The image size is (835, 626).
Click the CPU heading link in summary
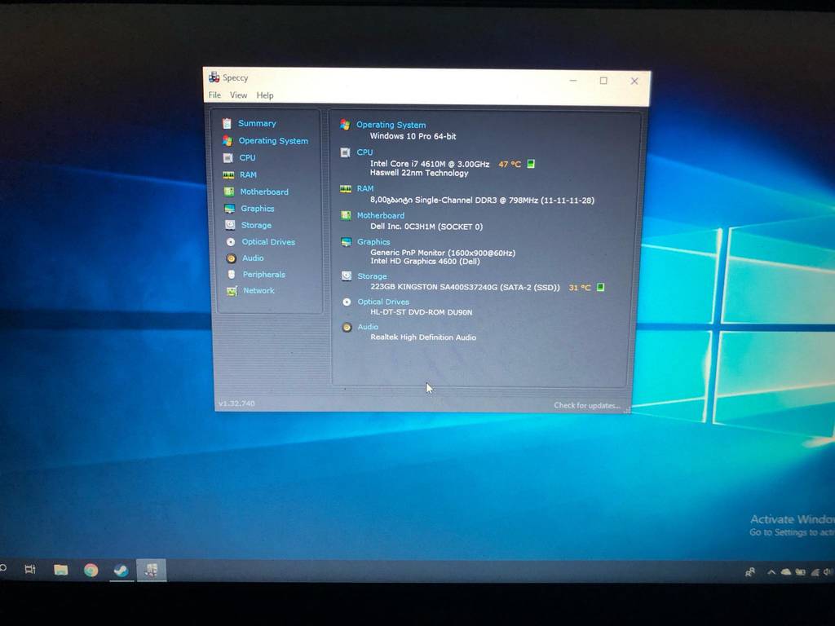click(x=364, y=152)
